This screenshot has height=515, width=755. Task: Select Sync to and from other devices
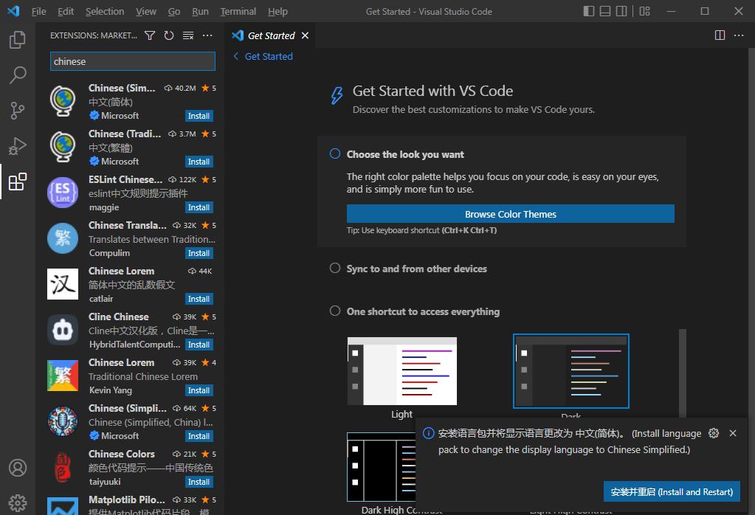click(x=334, y=268)
